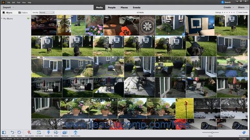This screenshot has height=140, width=250.
Task: Set the rating filter to three stars
Action: [229, 12]
